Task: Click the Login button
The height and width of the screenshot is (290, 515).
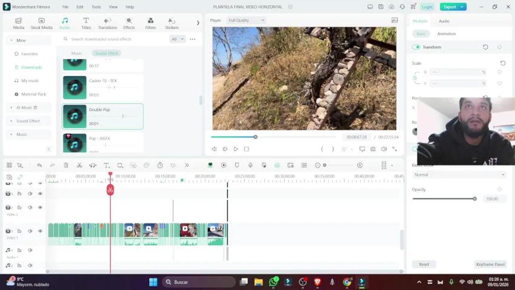Action: [x=427, y=7]
